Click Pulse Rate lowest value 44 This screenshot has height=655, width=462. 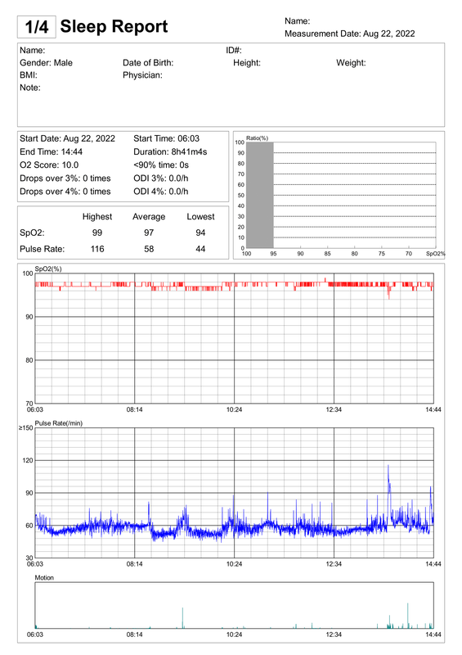[200, 249]
